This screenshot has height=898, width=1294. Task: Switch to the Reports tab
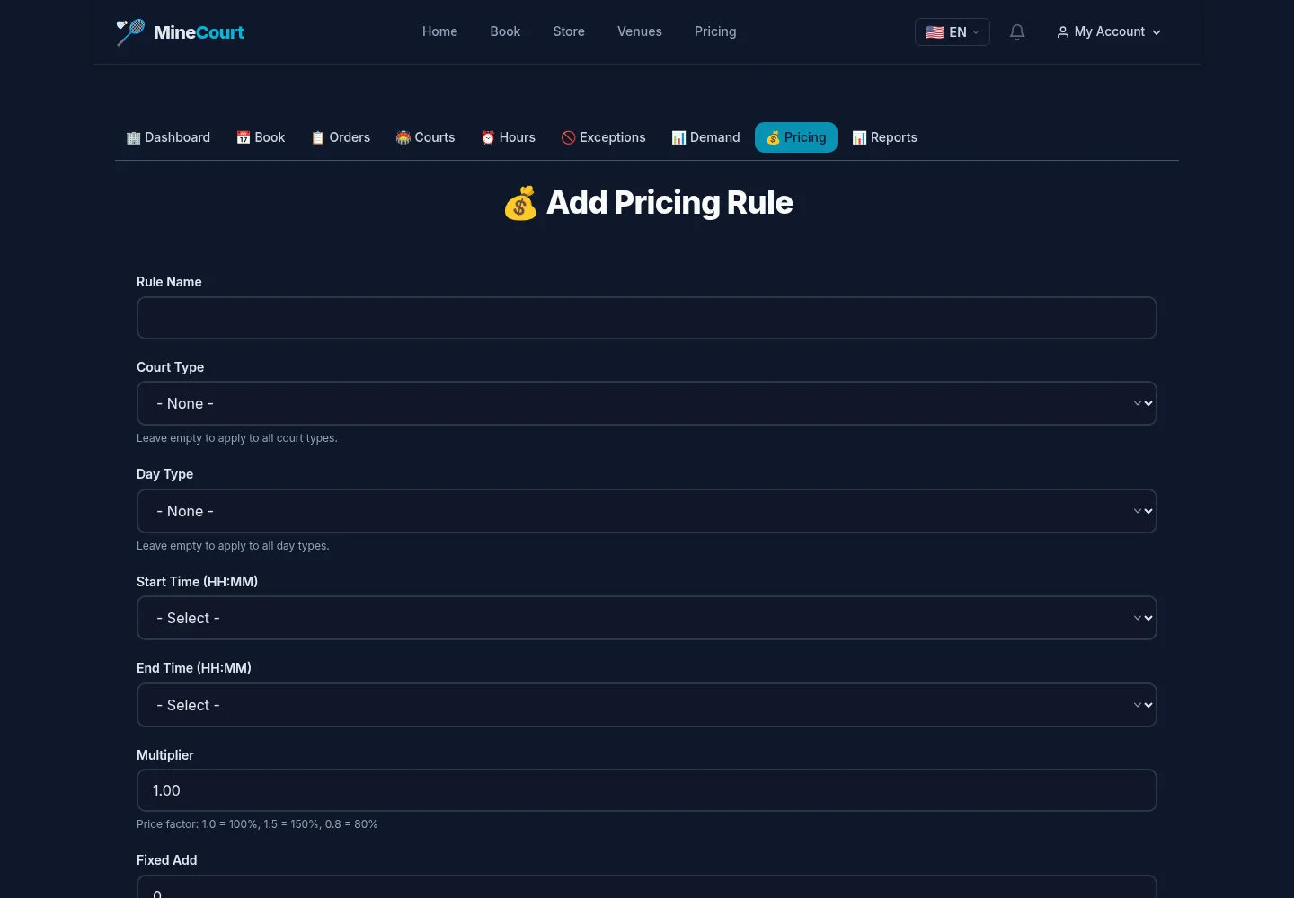885,137
